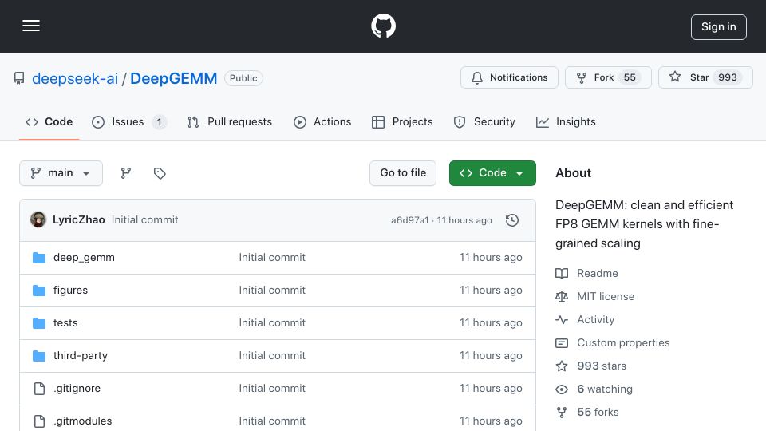Go to GitHub homepage via Octocat logo
766x431 pixels.
383,26
